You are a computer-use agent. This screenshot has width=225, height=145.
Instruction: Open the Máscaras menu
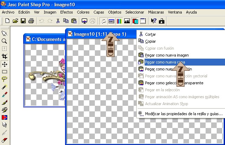[x=156, y=12]
